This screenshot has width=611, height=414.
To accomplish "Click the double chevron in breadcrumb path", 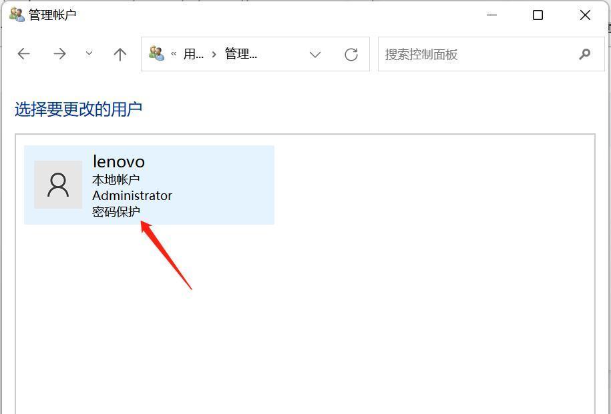I will (174, 54).
